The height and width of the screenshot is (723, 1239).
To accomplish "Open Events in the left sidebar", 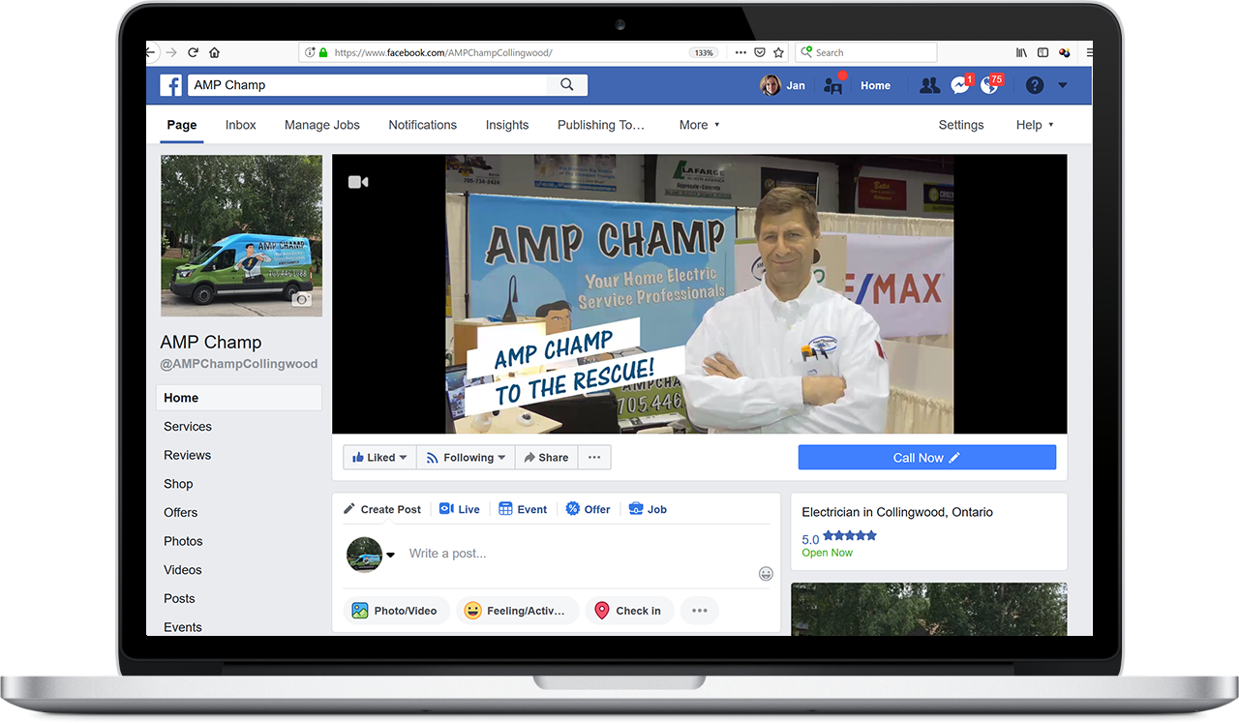I will click(x=183, y=627).
